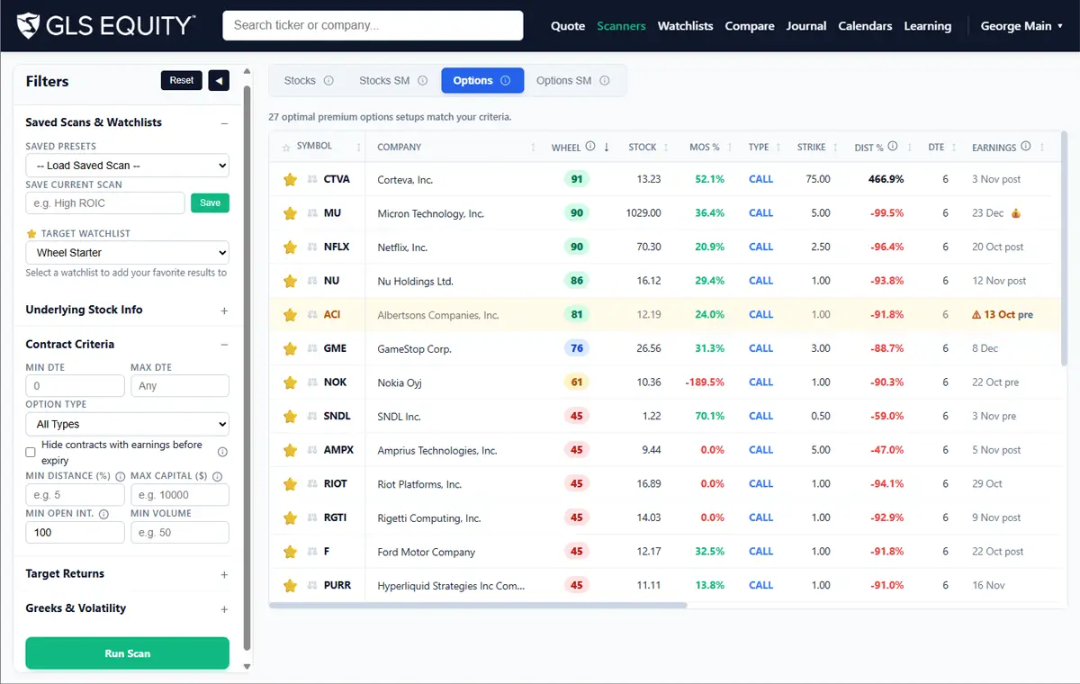Click the info icon on Stocks SM tab
This screenshot has width=1080, height=684.
click(x=422, y=81)
